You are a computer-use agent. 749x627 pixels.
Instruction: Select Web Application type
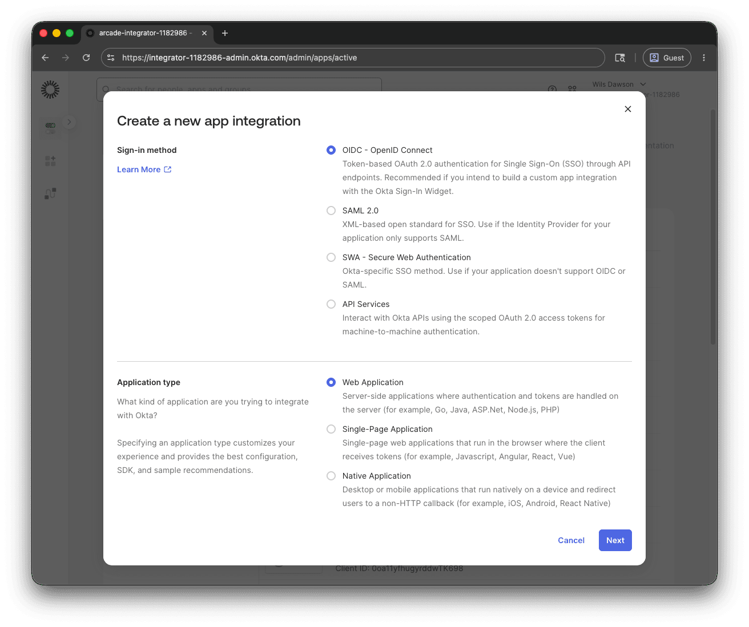click(331, 382)
